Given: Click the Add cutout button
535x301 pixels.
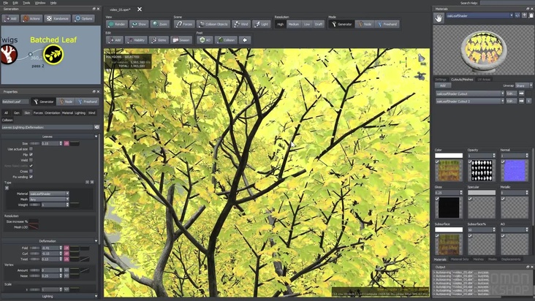Looking at the screenshot, I should click(x=443, y=85).
